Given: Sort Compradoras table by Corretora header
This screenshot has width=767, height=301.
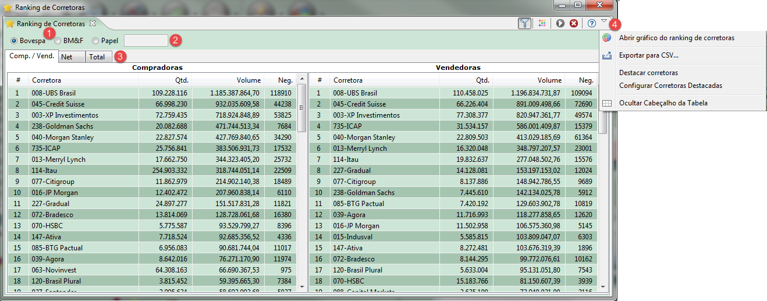Looking at the screenshot, I should [83, 80].
